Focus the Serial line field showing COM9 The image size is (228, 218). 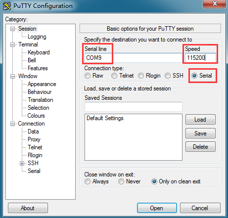point(133,58)
